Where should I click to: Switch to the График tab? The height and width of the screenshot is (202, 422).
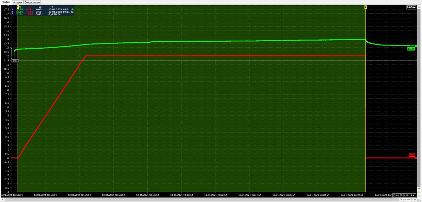6,2
